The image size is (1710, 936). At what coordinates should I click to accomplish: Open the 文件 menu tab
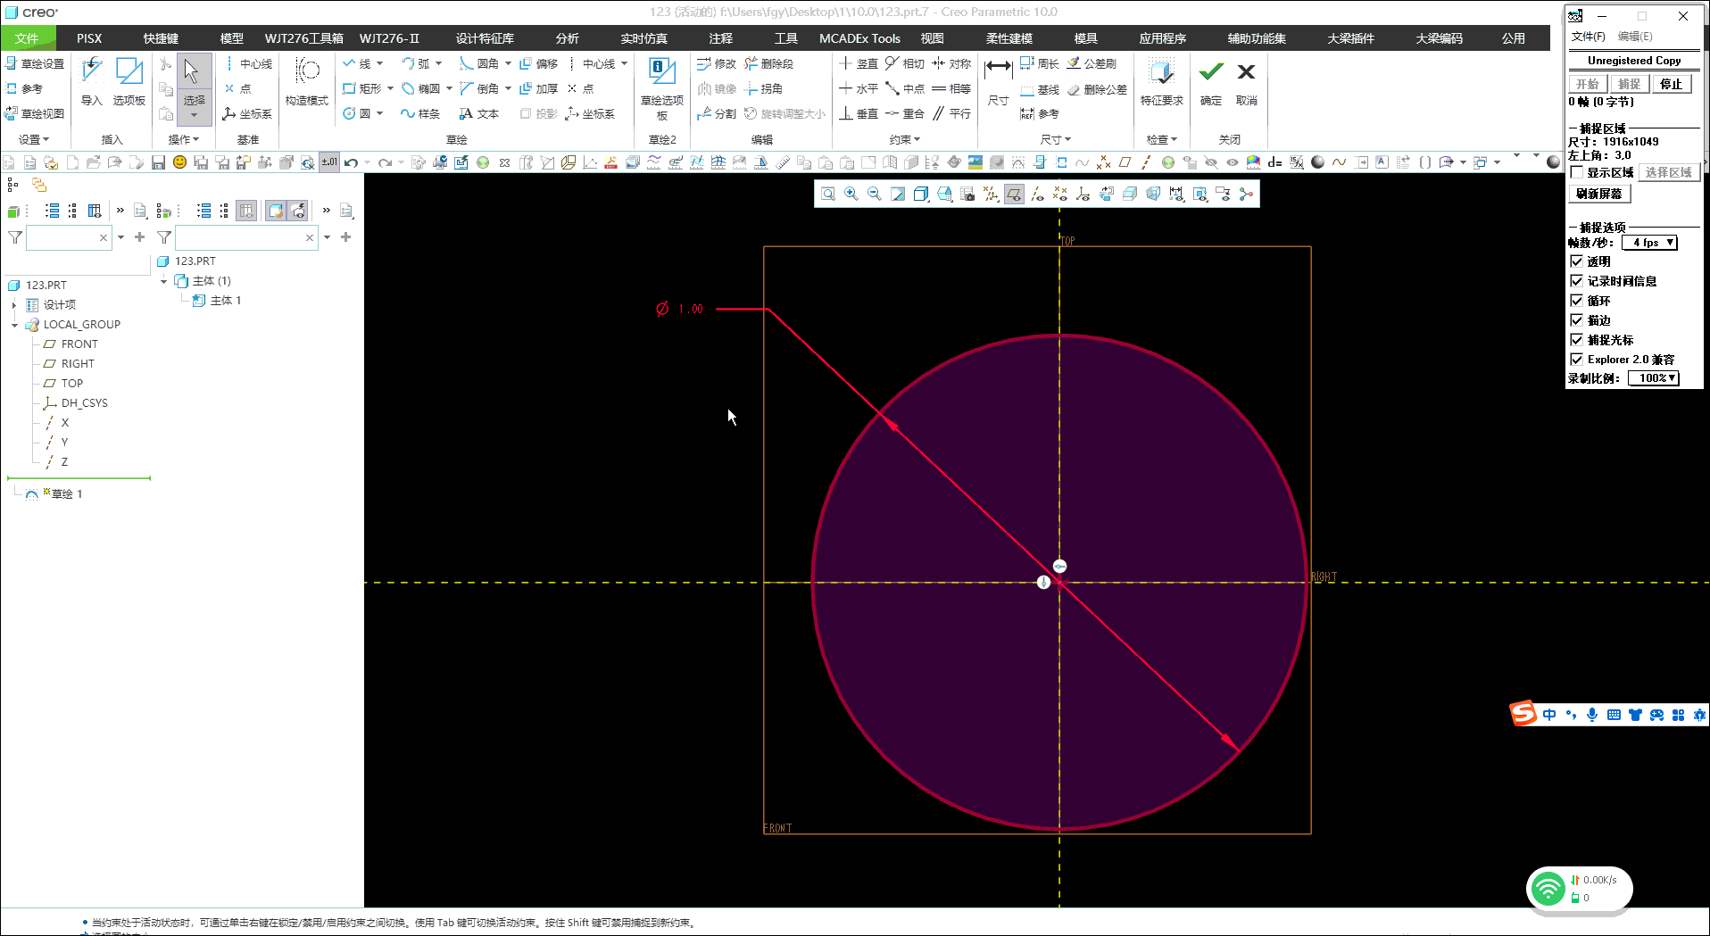point(28,38)
